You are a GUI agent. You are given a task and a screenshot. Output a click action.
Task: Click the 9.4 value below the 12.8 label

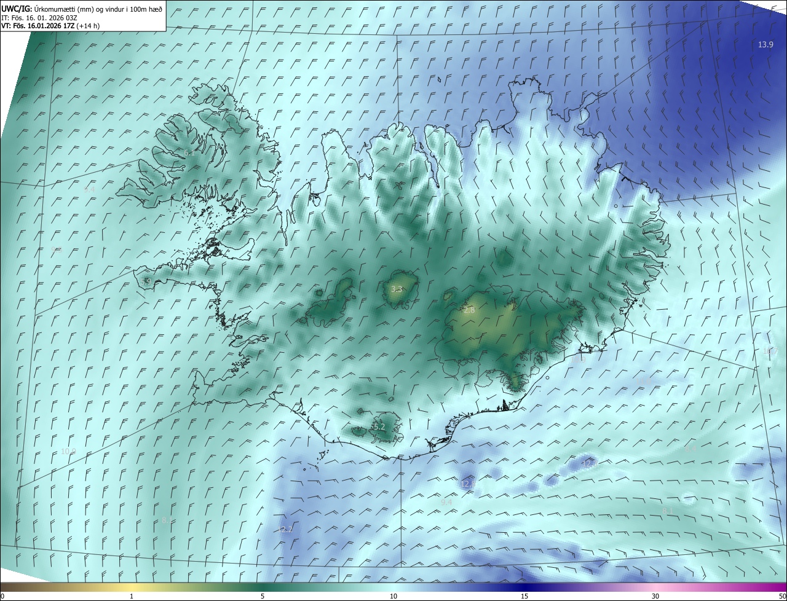click(446, 502)
